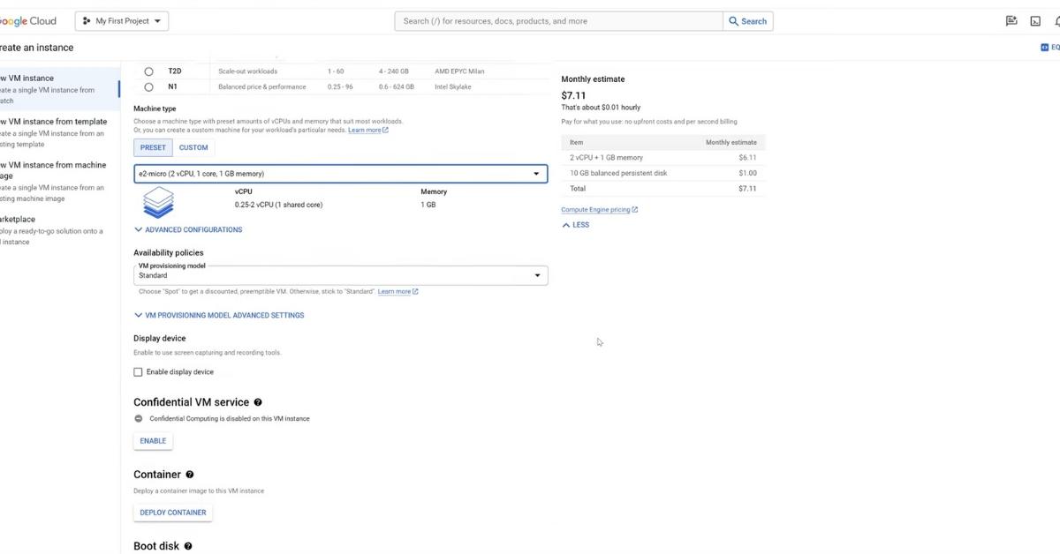Click the e2-micro machine stack icon
The width and height of the screenshot is (1060, 554).
pyautogui.click(x=158, y=203)
